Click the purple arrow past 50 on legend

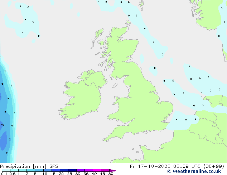[x=113, y=170]
